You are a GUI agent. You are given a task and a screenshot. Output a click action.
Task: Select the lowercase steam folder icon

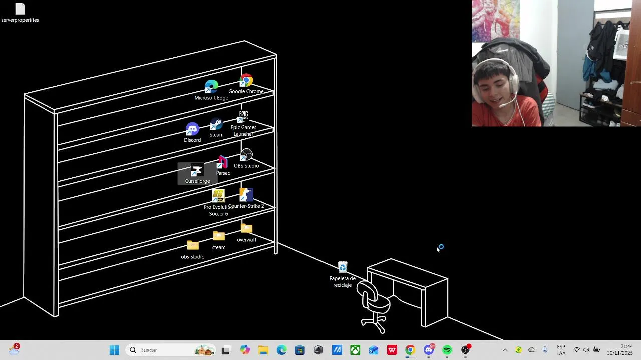coord(219,240)
